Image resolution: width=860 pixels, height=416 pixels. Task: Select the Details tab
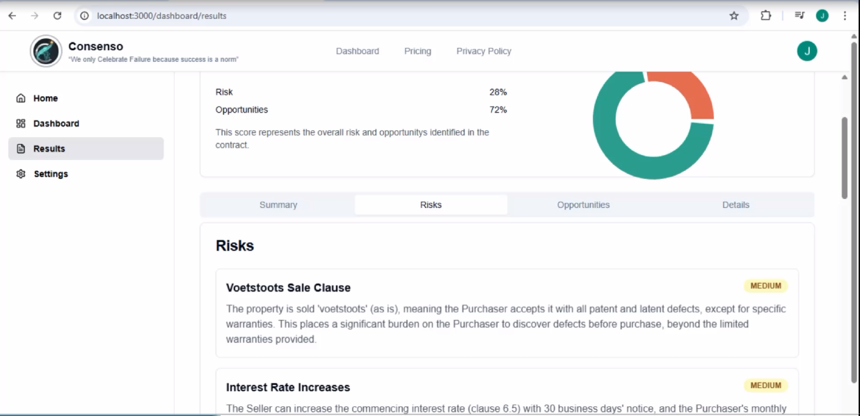pos(735,205)
